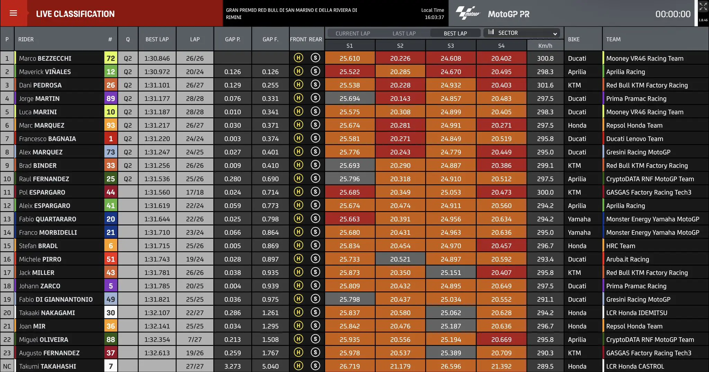Click Zarco's front tyre H icon
This screenshot has height=372, width=709.
pyautogui.click(x=298, y=285)
